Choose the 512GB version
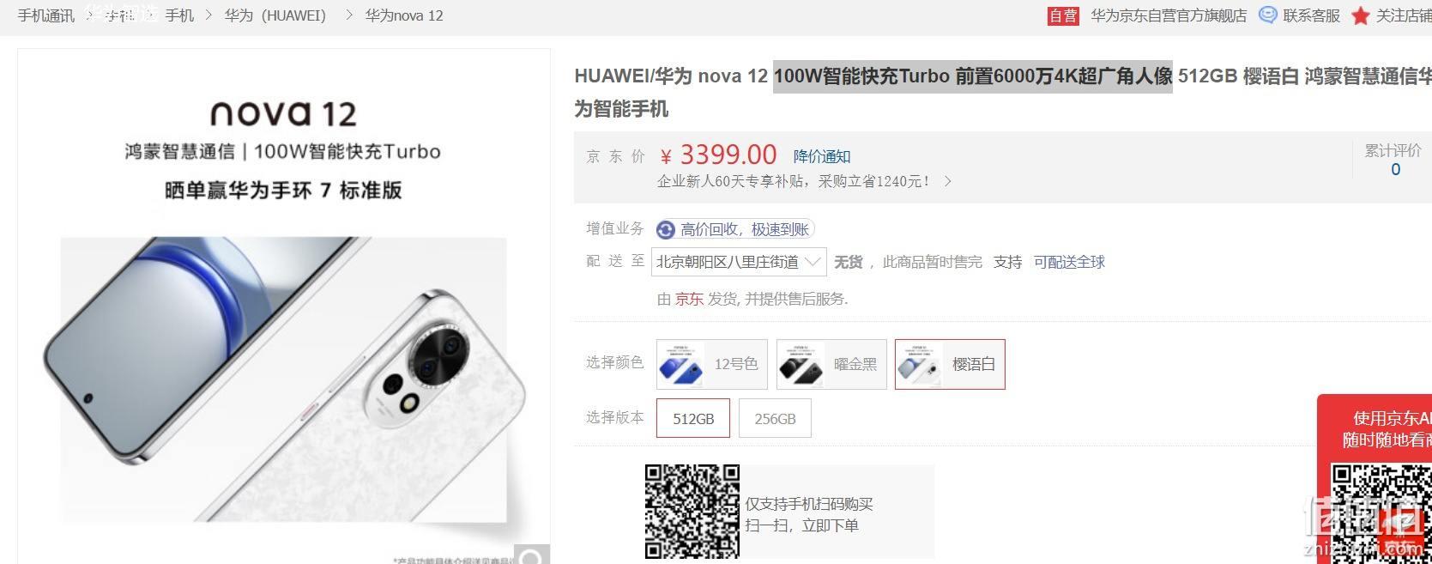The height and width of the screenshot is (564, 1432). (693, 418)
